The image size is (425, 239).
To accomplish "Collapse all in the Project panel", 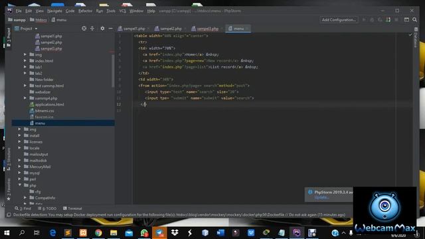I will [x=92, y=29].
